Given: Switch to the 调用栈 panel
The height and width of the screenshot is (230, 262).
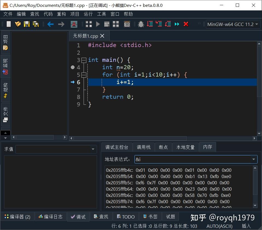Looking at the screenshot, I should (144, 147).
